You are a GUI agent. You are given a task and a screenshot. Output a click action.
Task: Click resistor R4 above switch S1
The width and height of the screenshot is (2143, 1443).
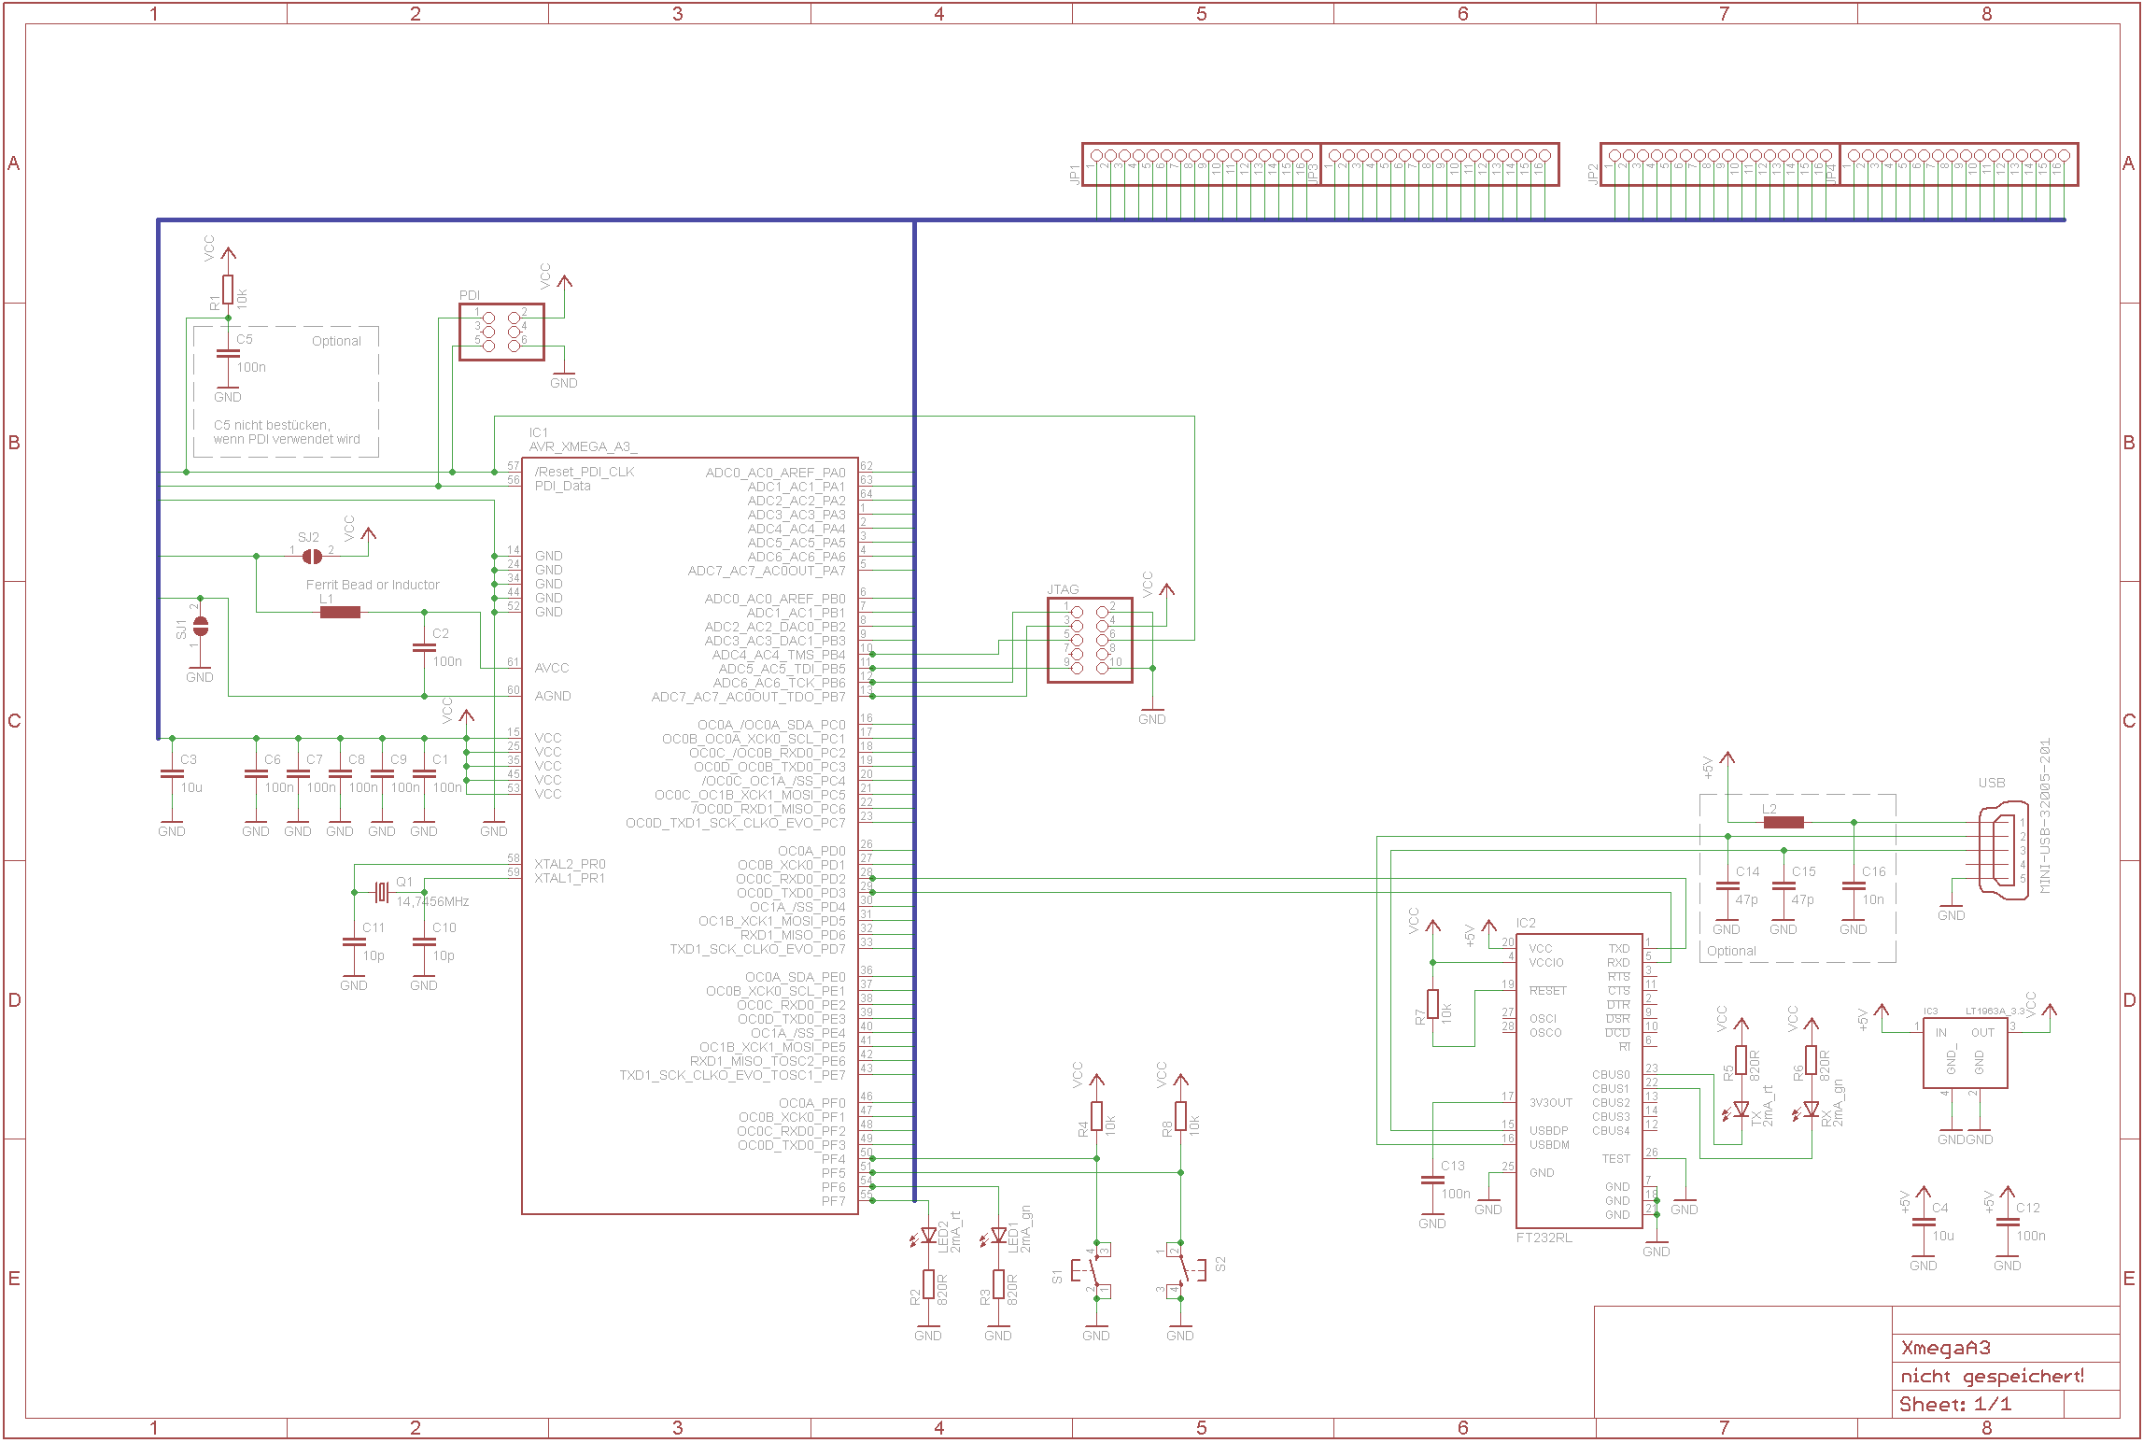point(1096,1116)
